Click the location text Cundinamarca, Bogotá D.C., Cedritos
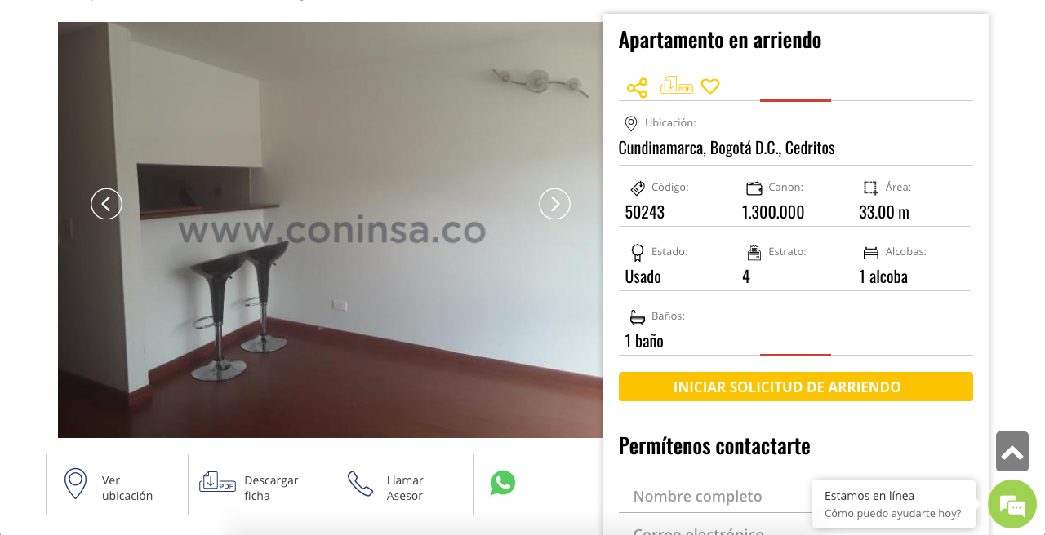The width and height of the screenshot is (1045, 535). coord(727,148)
